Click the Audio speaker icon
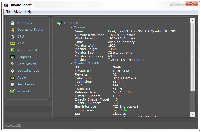Image resolution: width=201 pixels, height=132 pixels. (12, 78)
